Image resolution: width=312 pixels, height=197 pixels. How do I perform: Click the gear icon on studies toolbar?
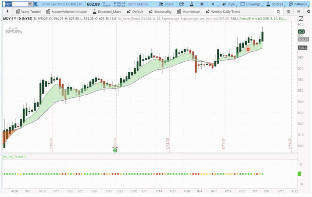point(309,12)
